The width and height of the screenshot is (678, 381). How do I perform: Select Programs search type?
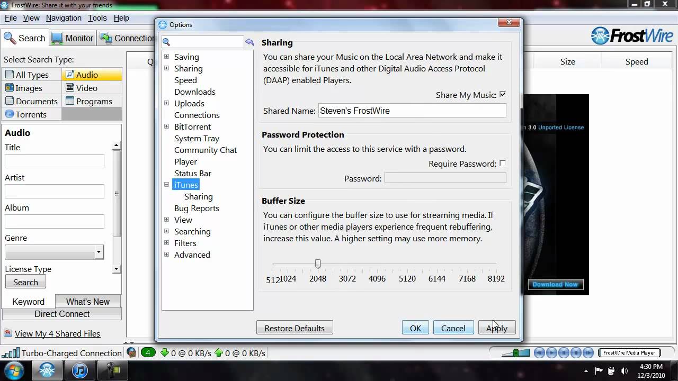(x=92, y=101)
